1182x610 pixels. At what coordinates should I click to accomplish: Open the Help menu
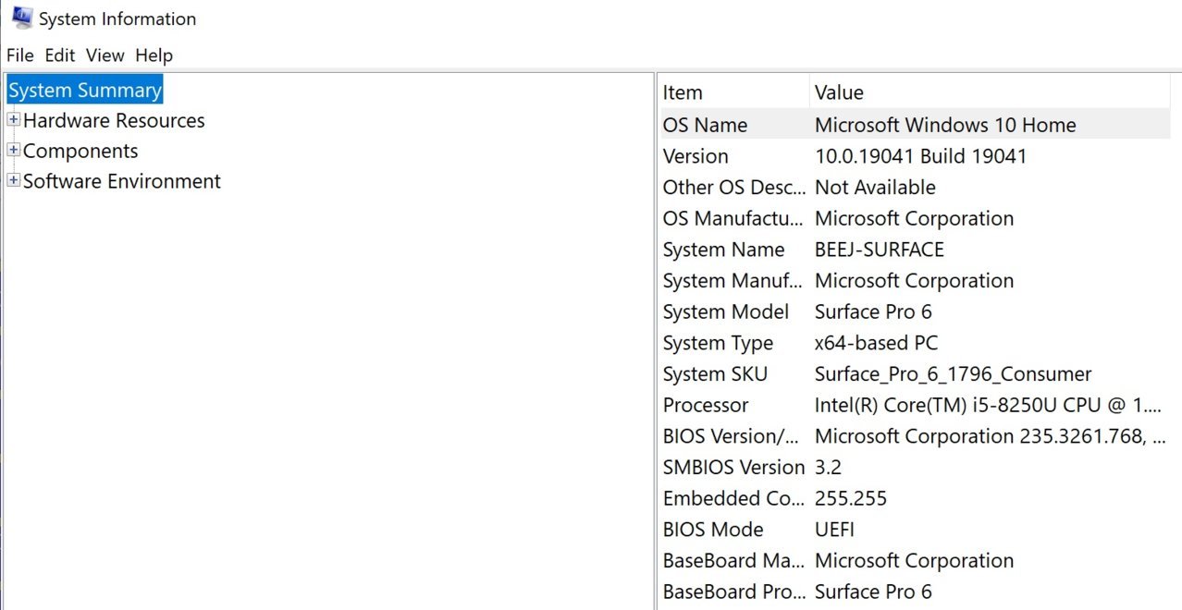(x=154, y=55)
